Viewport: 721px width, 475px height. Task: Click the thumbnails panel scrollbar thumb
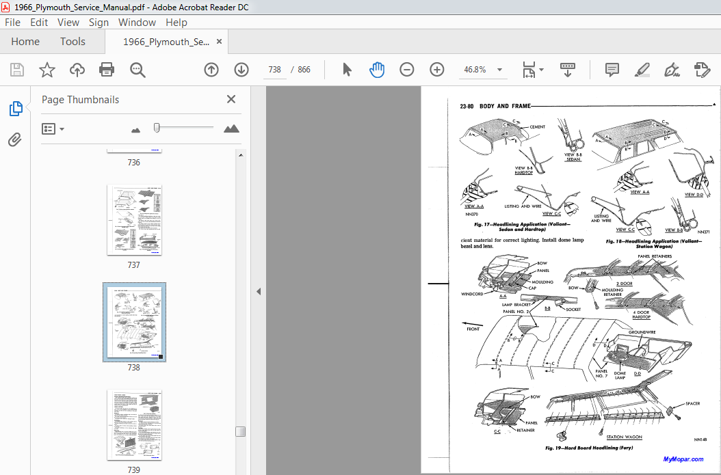pos(241,431)
